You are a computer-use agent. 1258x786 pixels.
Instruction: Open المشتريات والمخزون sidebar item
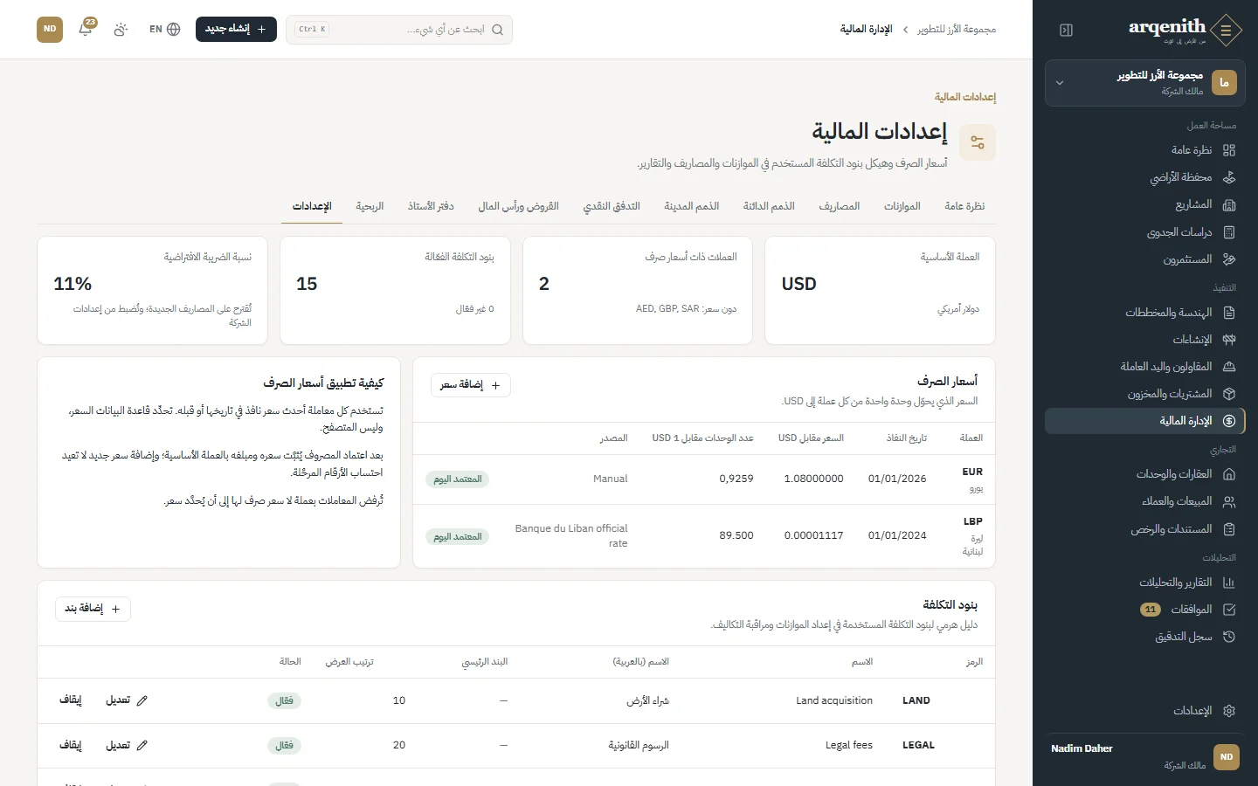click(1144, 394)
